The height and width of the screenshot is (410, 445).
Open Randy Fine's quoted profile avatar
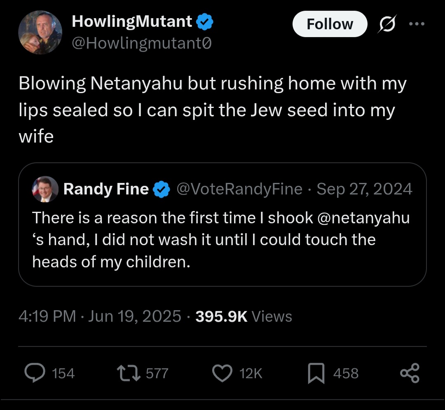45,189
